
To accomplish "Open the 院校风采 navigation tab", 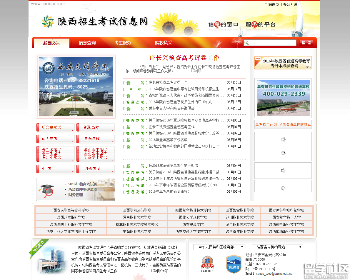I will pos(164,43).
